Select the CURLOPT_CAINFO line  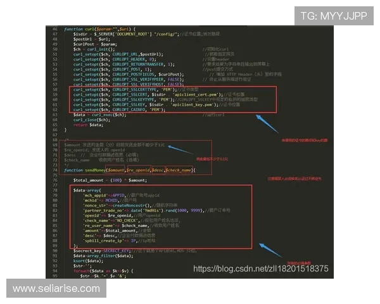click(120, 110)
